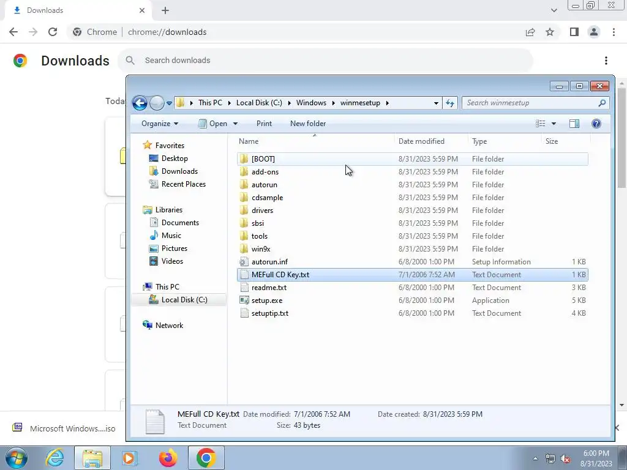Select the autorun.inf file
Screen dimensions: 627x470
click(412, 262)
